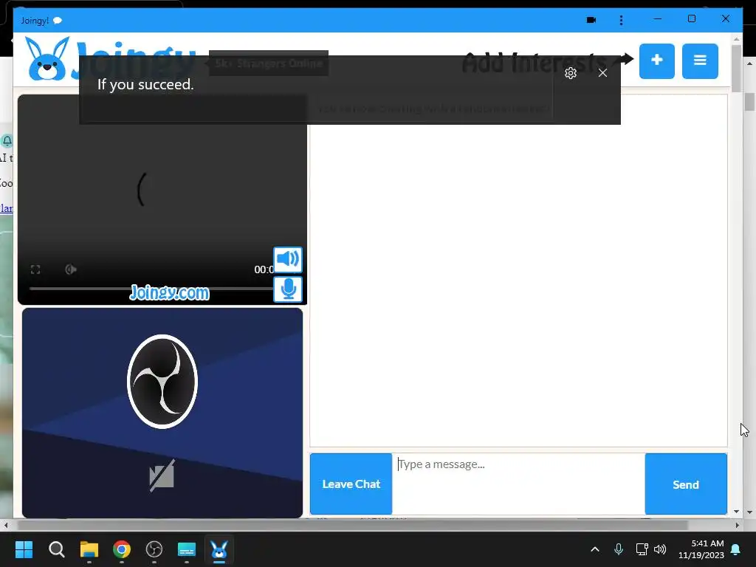Open network settings tray icon
The width and height of the screenshot is (756, 567).
(x=642, y=549)
